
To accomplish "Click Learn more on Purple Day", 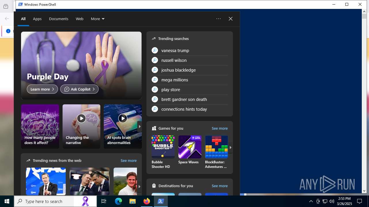I will (42, 89).
